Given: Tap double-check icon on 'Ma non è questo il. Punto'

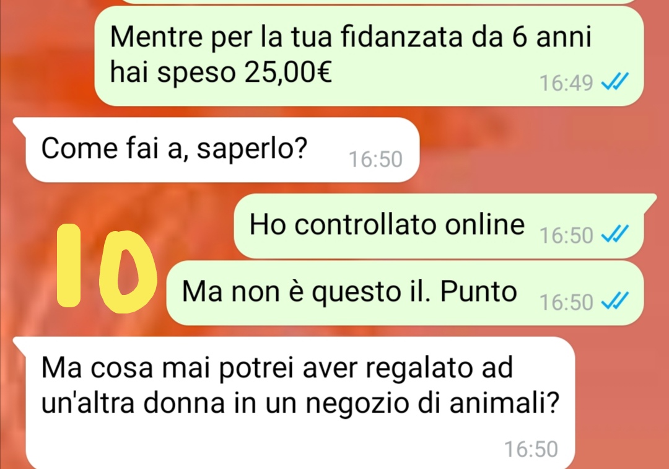Looking at the screenshot, I should pos(614,301).
